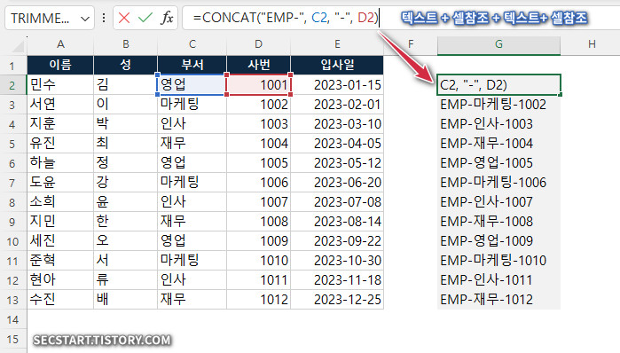
Task: Click the formula bar options dots
Action: tap(104, 18)
